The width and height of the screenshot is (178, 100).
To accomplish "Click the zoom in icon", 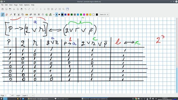I will point(56,9).
